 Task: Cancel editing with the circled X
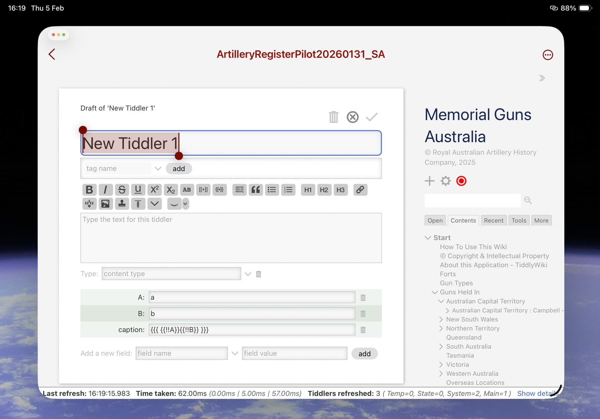352,117
